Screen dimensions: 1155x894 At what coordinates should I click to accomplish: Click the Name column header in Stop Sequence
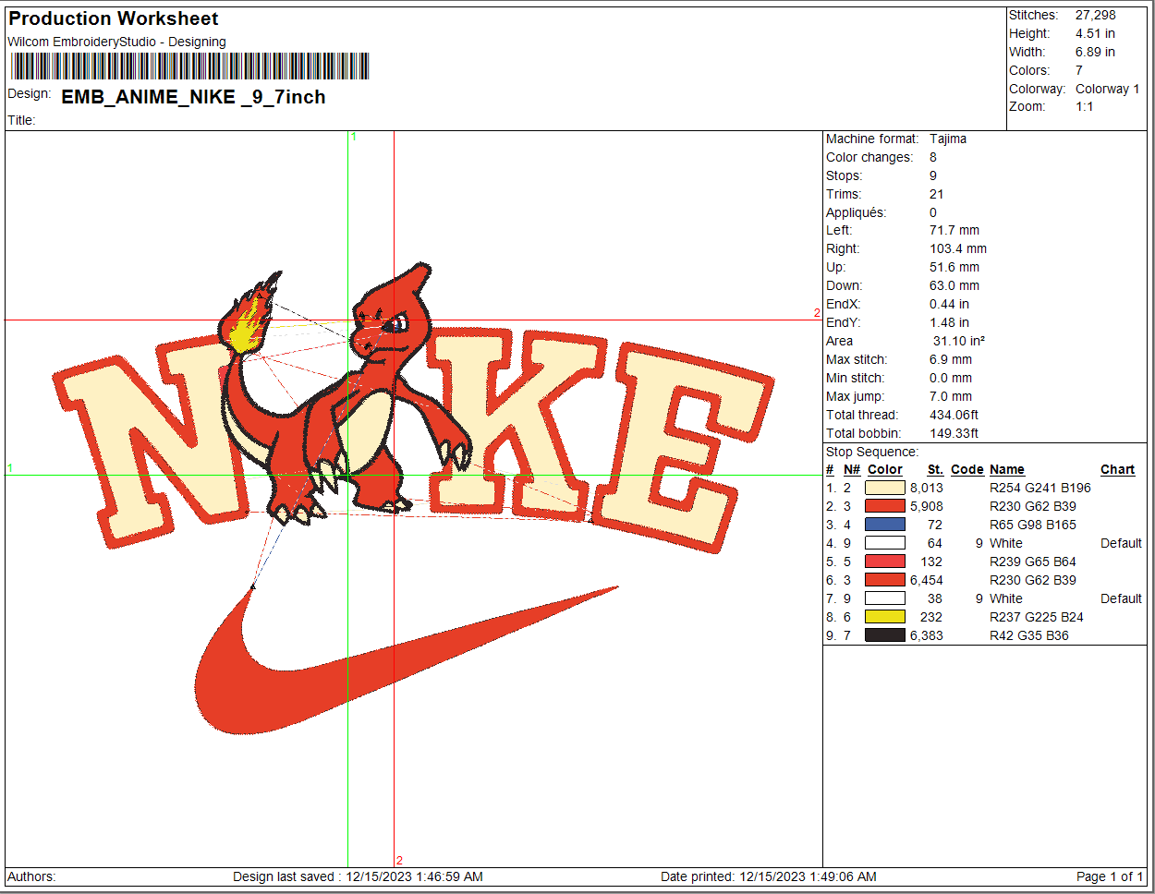point(1006,469)
